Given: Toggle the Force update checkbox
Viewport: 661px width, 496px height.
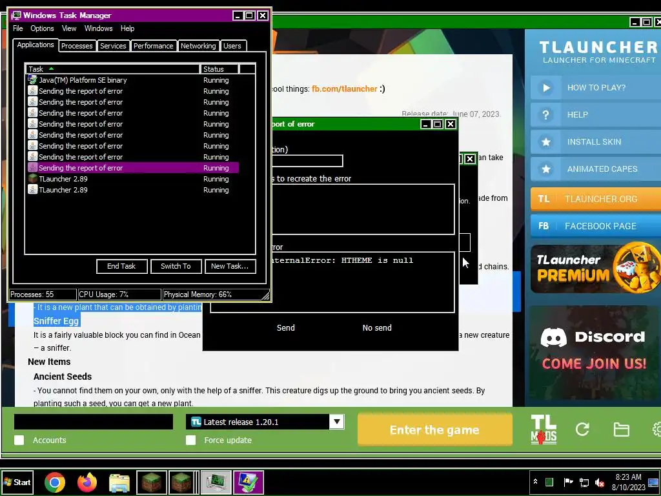Looking at the screenshot, I should click(x=190, y=440).
